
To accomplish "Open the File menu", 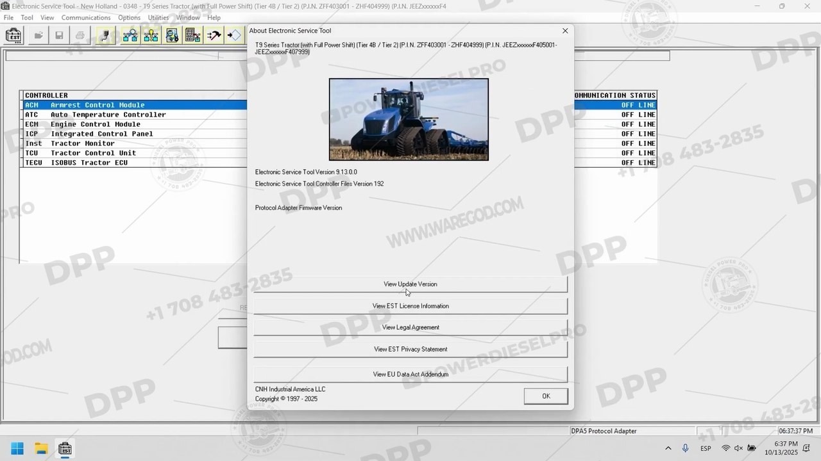I will click(x=8, y=18).
